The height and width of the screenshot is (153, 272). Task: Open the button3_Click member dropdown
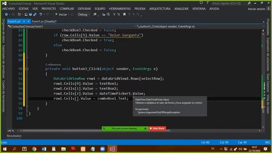tap(200, 26)
